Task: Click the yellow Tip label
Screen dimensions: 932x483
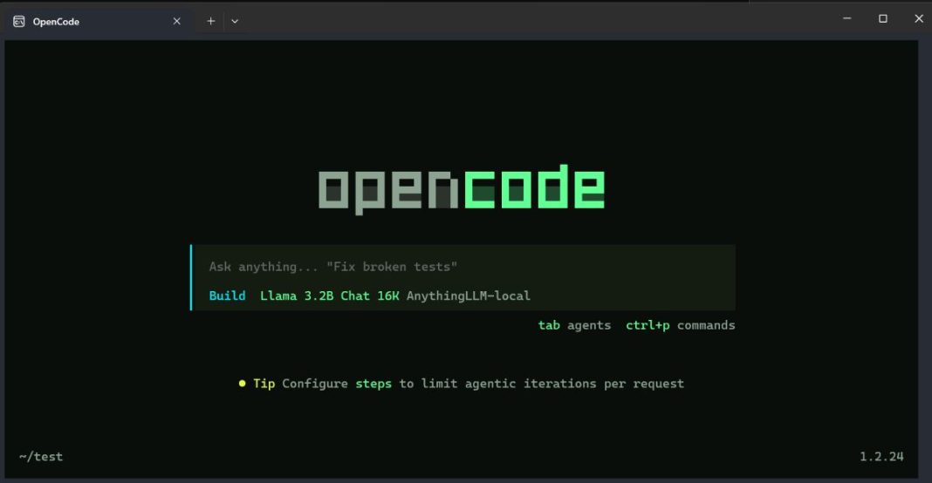Action: point(264,384)
